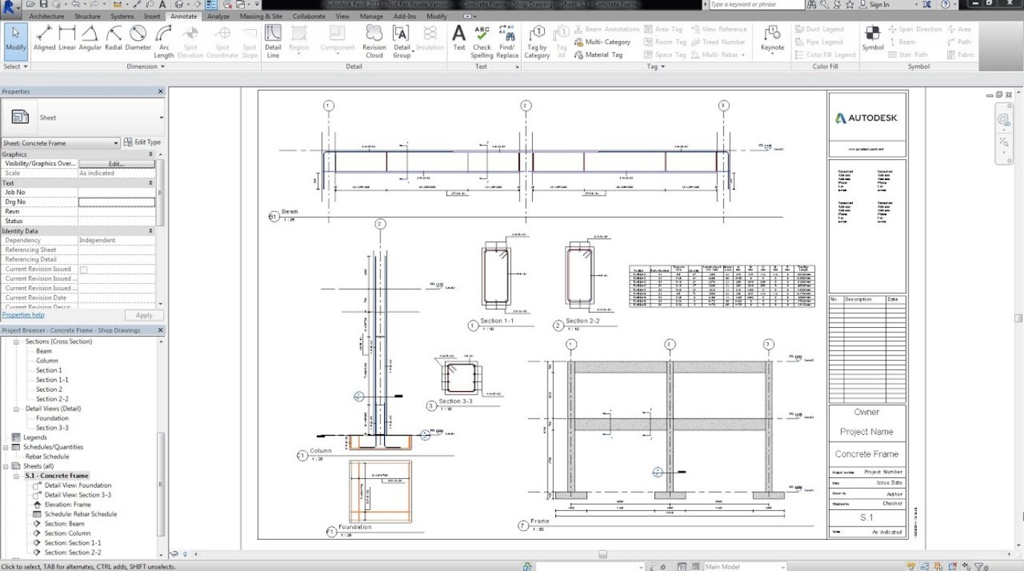Viewport: 1024px width, 571px height.
Task: Select Section: Column under S.1 sheet
Action: (67, 533)
